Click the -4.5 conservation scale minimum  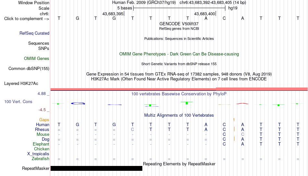pyautogui.click(x=42, y=110)
